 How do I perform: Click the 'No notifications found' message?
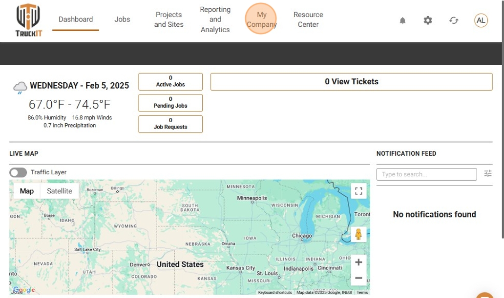click(x=434, y=214)
